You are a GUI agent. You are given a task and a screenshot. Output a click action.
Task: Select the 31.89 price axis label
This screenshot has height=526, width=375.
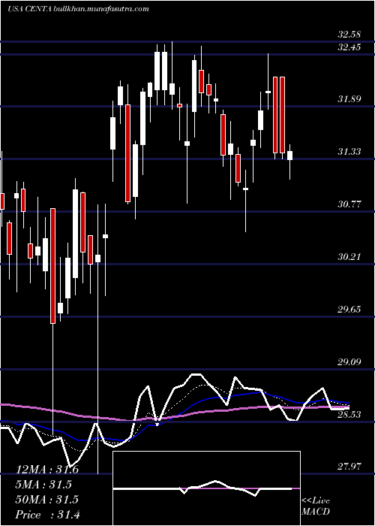[x=349, y=99]
